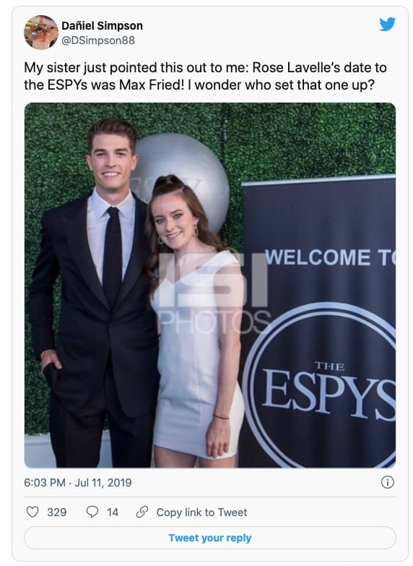This screenshot has width=413, height=566.
Task: Click the Twitter bird logo
Action: 388,24
